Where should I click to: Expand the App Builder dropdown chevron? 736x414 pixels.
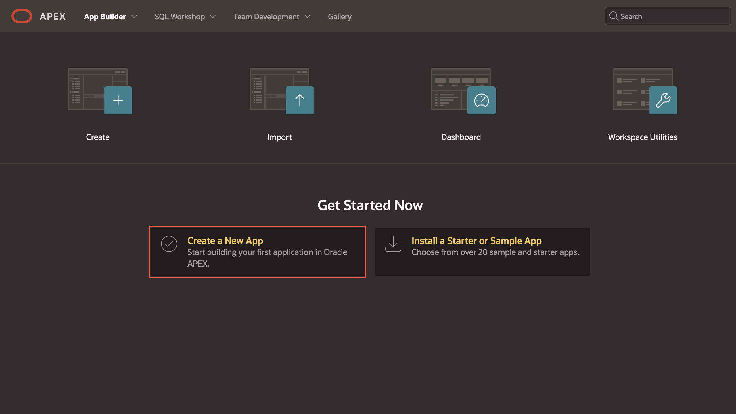(134, 16)
